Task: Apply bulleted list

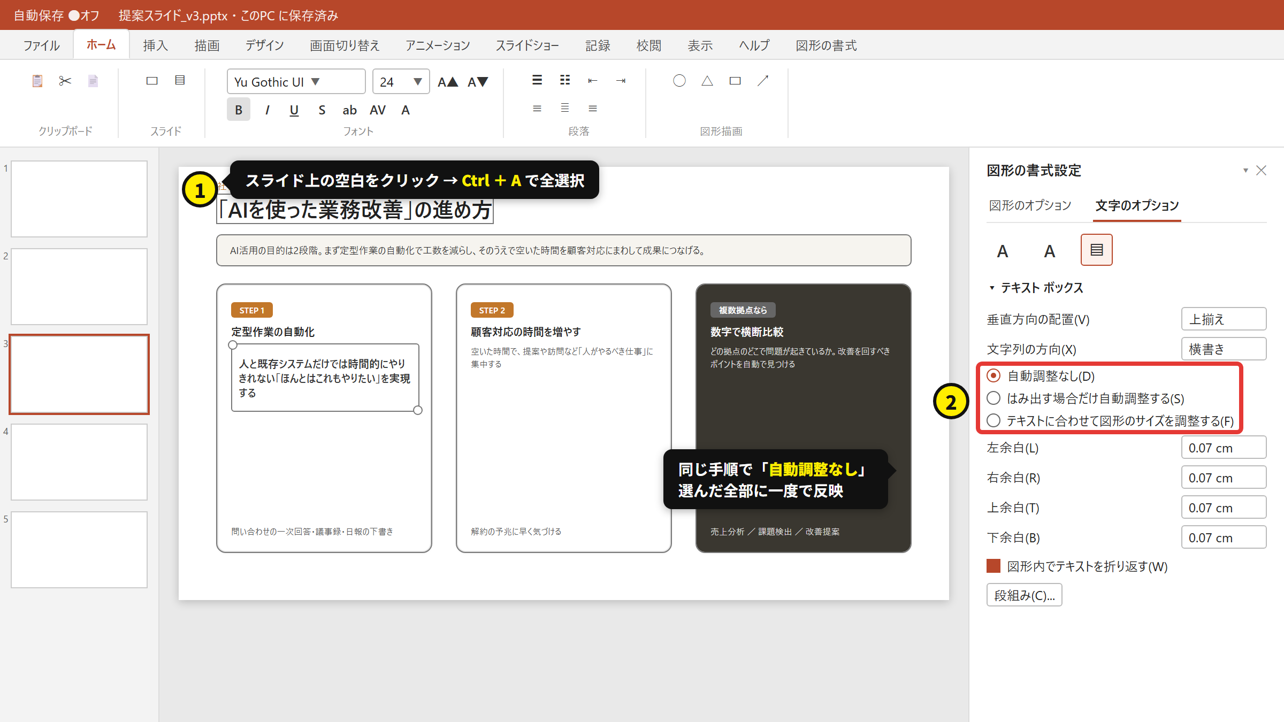Action: pos(537,80)
